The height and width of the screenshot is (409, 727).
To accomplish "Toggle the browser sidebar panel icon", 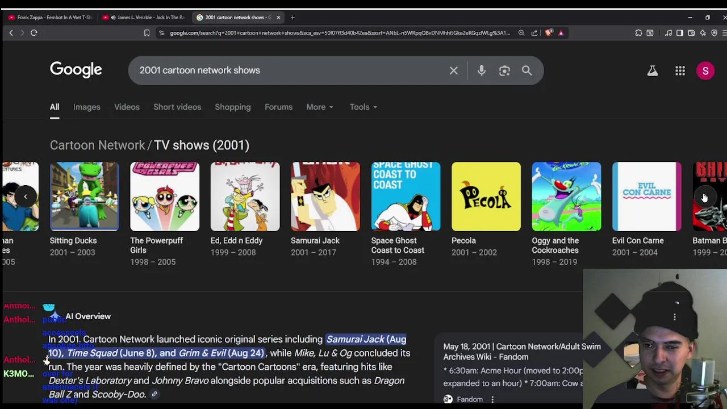I will (x=679, y=33).
